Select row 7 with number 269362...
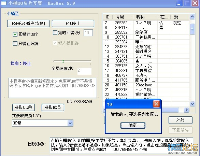This screenshot has height=156, width=200. click(x=146, y=23)
